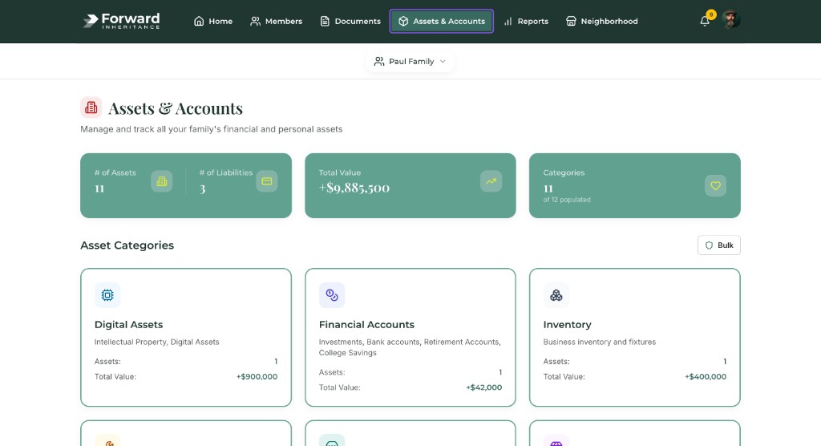The width and height of the screenshot is (821, 446).
Task: Go to the Home tab
Action: 213,21
